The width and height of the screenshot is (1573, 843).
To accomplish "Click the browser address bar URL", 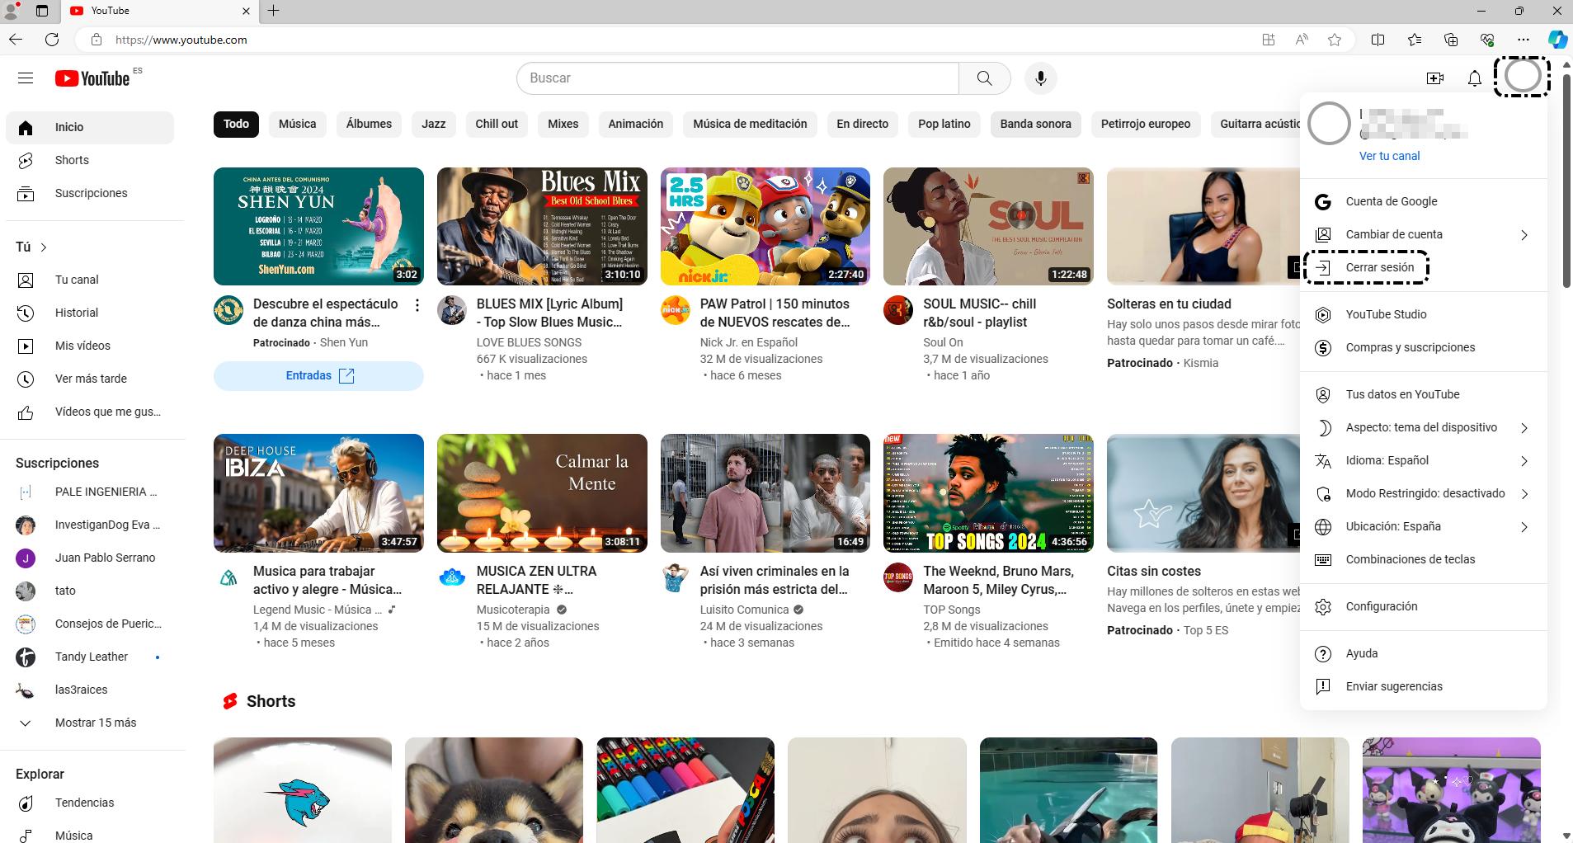I will coord(181,40).
